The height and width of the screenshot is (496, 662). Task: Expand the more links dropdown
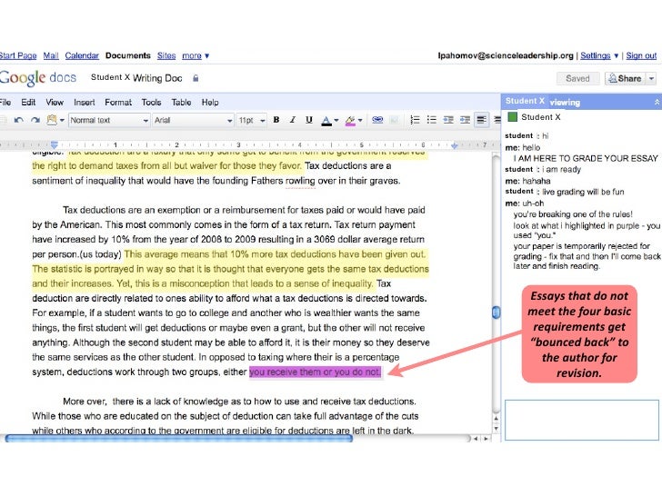[x=196, y=55]
